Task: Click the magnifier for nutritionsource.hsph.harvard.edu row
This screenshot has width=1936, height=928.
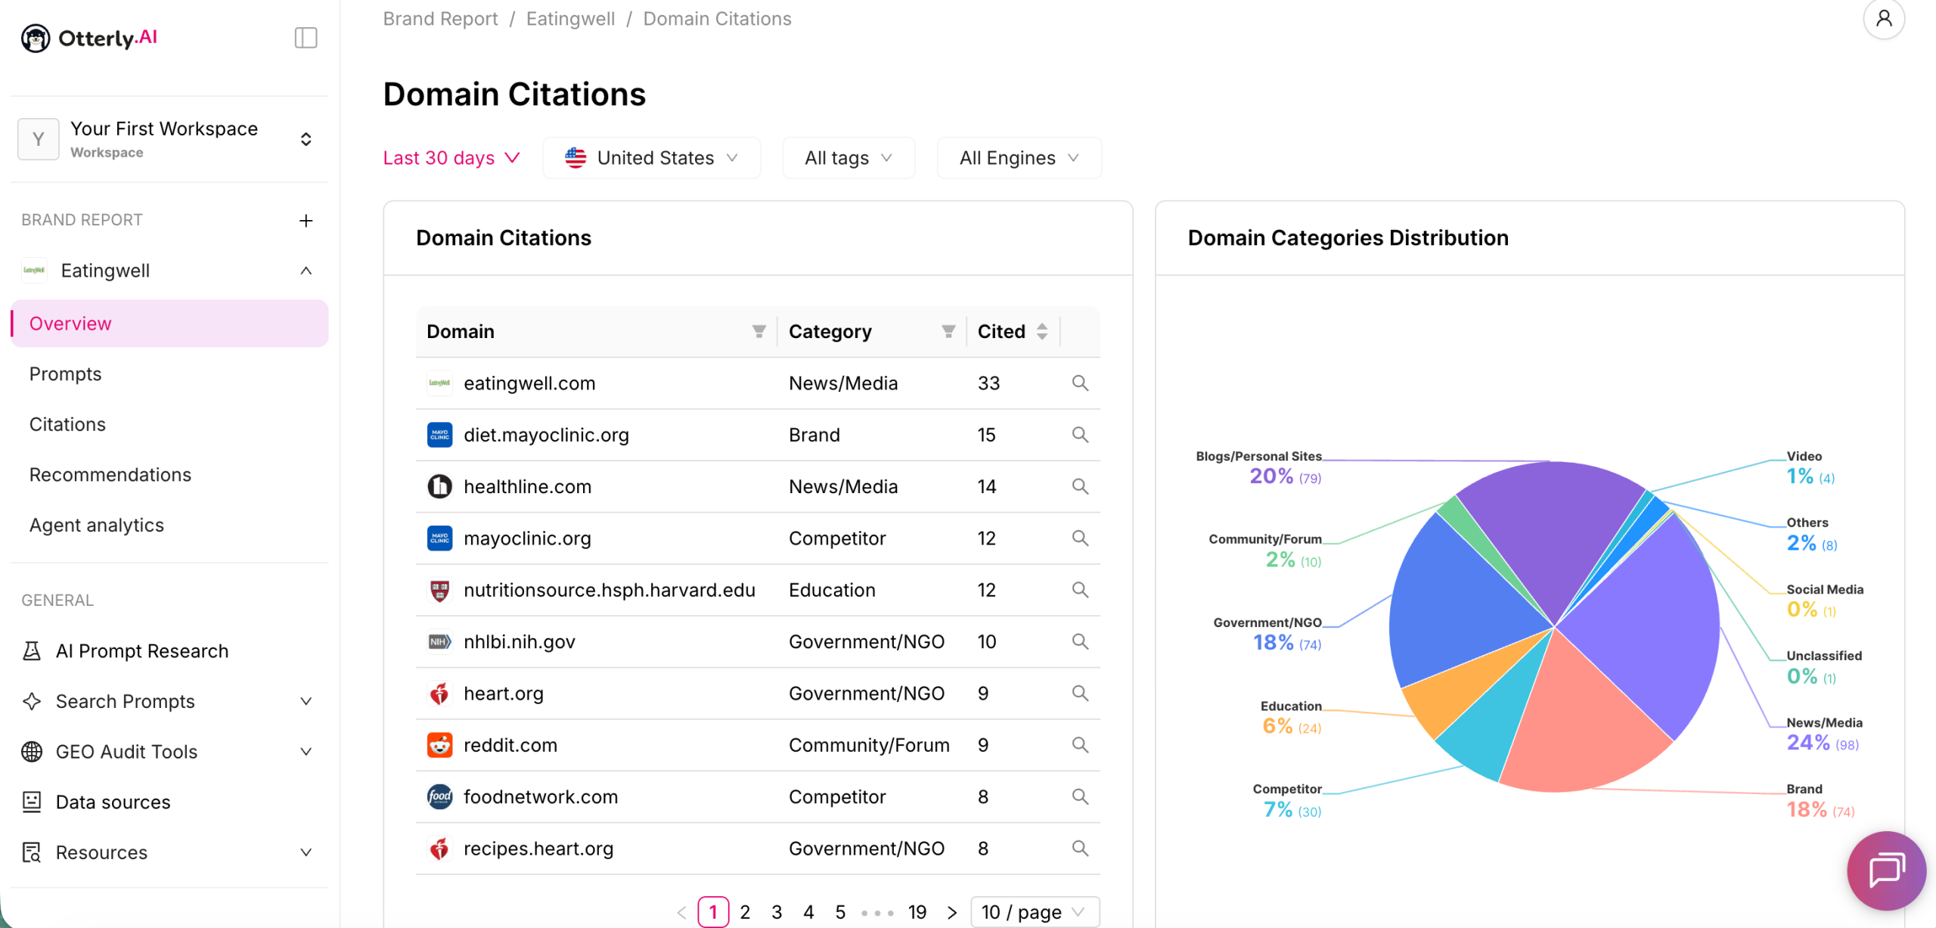Action: 1080,590
